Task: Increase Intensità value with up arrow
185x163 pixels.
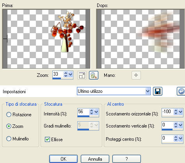Action: pyautogui.click(x=92, y=110)
